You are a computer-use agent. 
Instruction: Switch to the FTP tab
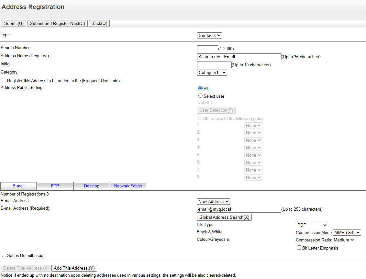tap(55, 186)
